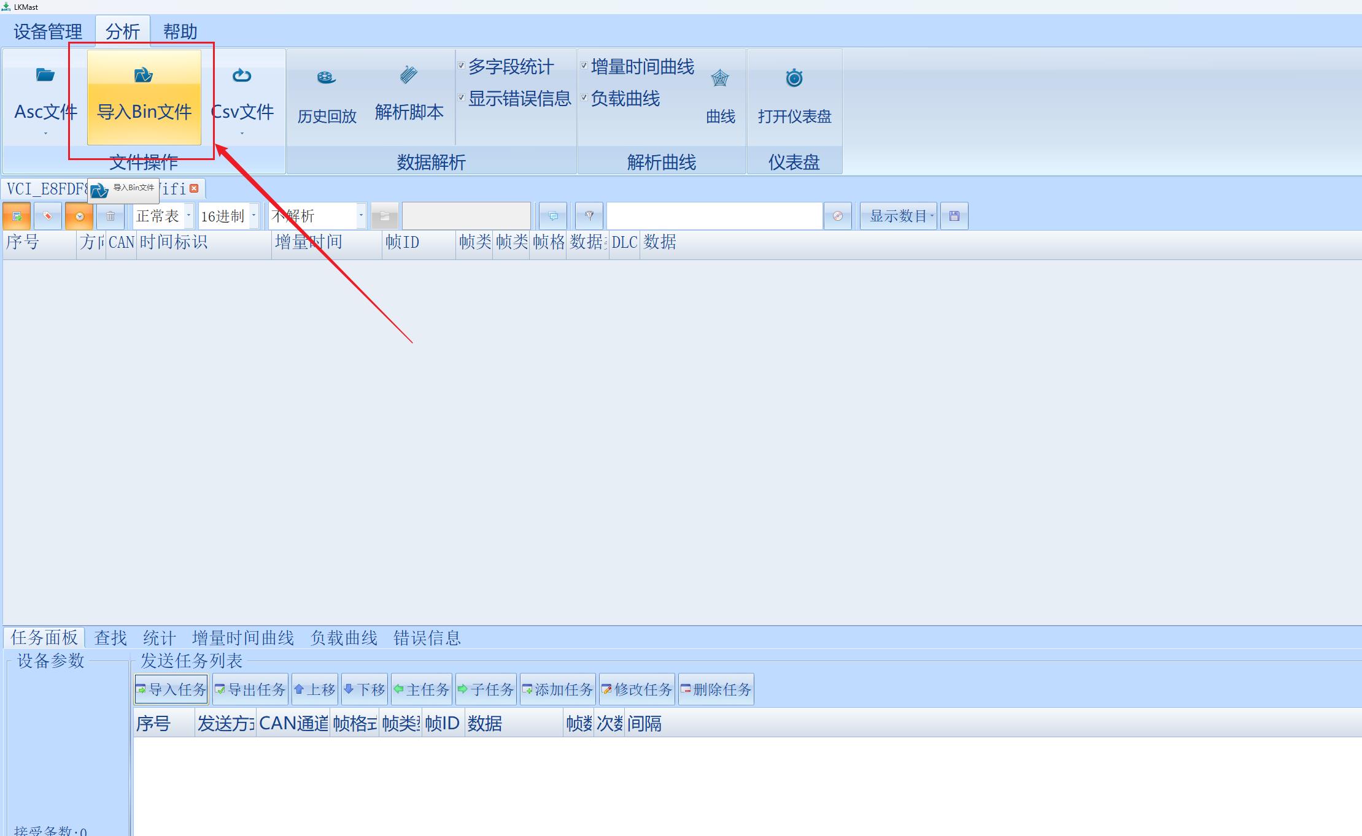This screenshot has height=836, width=1362.
Task: Click the 上移 move up button
Action: click(x=315, y=689)
